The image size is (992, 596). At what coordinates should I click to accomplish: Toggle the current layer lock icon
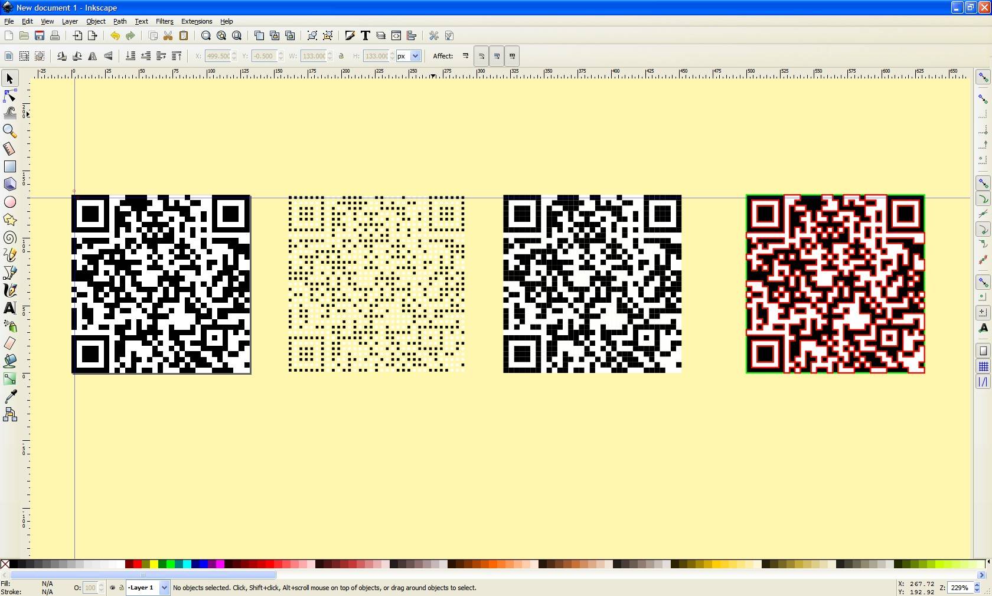pyautogui.click(x=121, y=588)
